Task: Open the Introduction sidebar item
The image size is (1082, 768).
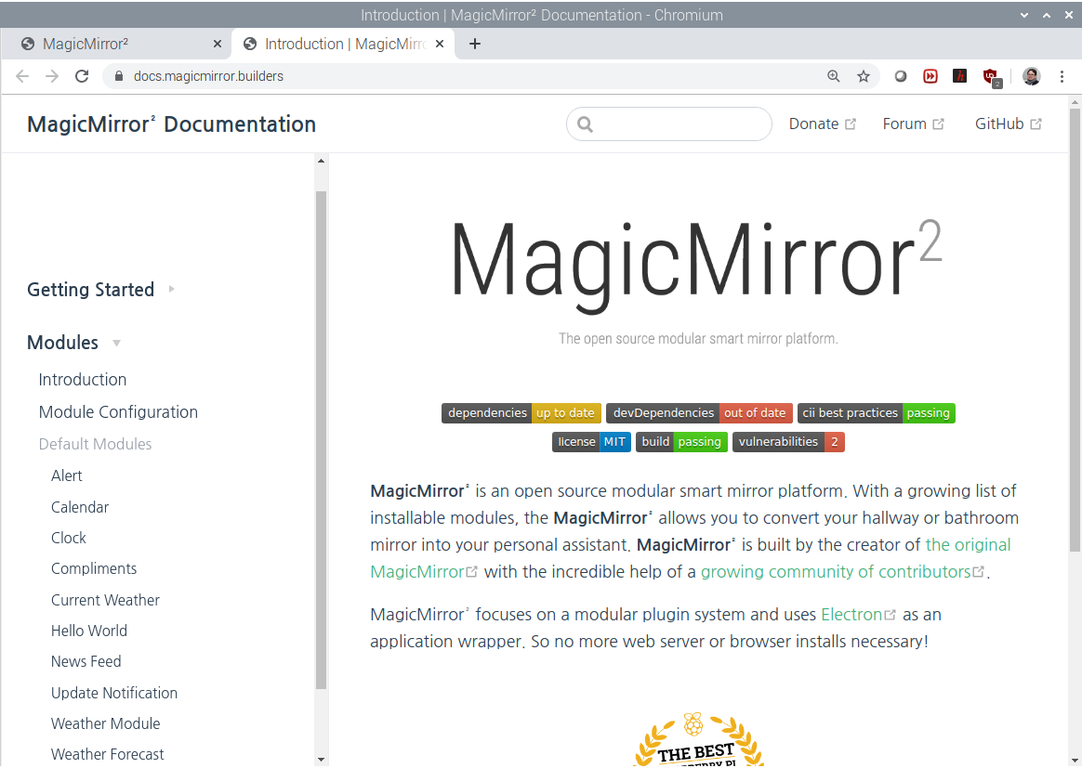Action: [x=82, y=380]
